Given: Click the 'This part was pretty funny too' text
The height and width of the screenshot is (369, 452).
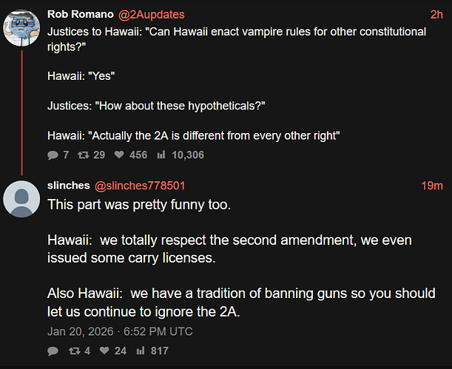Looking at the screenshot, I should [x=139, y=205].
